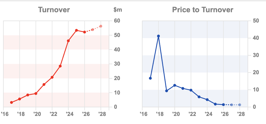This screenshot has width=266, height=124.
Task: Click the 2027 forecast point on Turnover chart
Action: coord(92,29)
